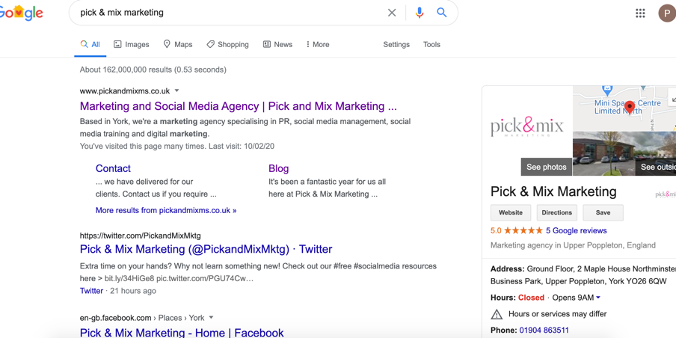Switch to the Images tab
This screenshot has height=338, width=676.
click(x=131, y=44)
